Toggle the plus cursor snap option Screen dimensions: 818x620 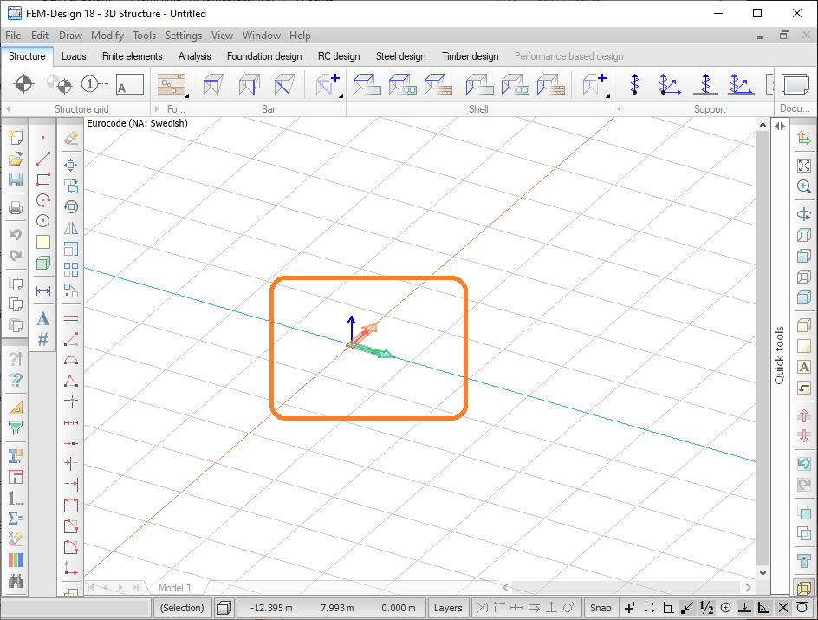[630, 608]
